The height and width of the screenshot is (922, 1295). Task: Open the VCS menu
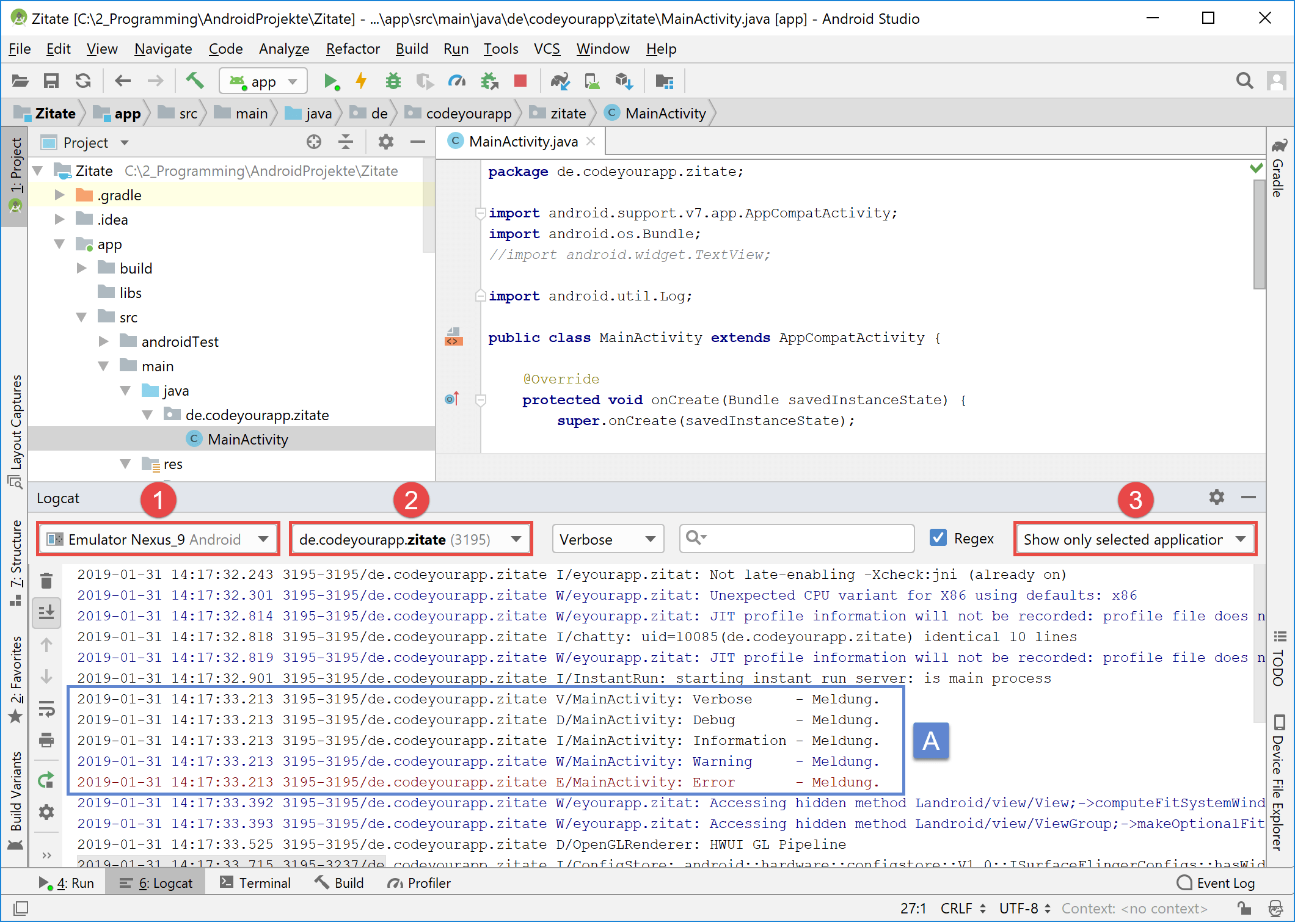(547, 49)
